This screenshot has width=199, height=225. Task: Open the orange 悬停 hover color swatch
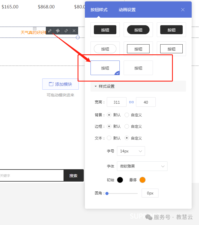pyautogui.click(x=143, y=180)
